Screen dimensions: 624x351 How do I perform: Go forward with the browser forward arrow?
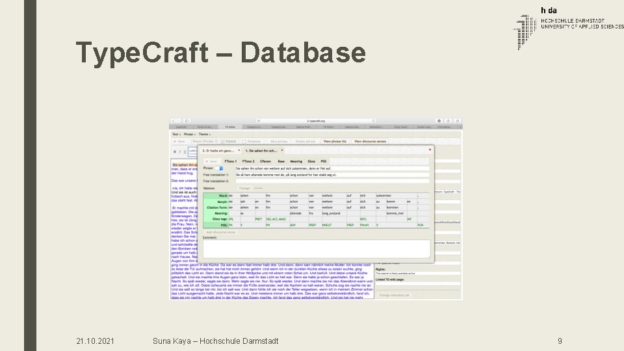179,121
